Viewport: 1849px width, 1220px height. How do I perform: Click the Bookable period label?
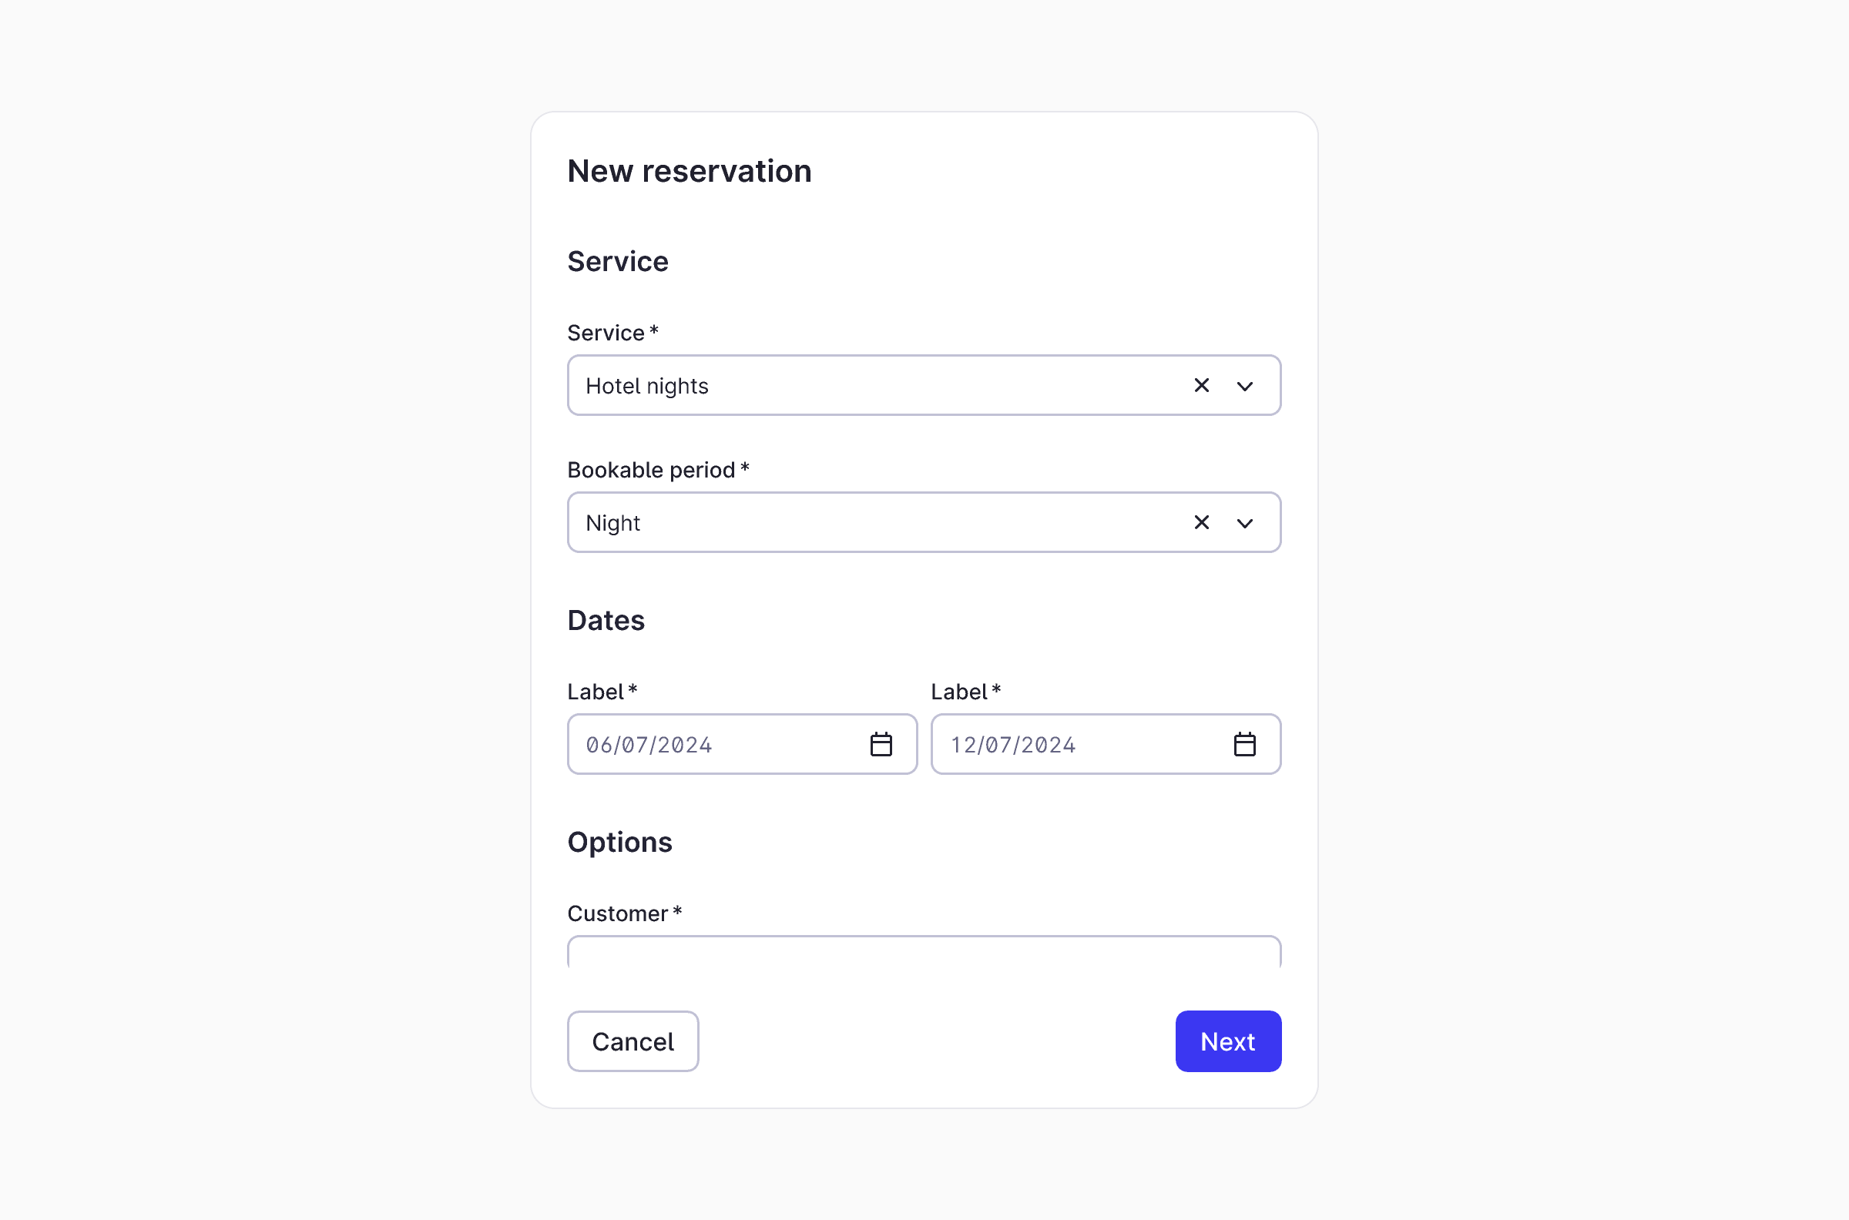[658, 469]
